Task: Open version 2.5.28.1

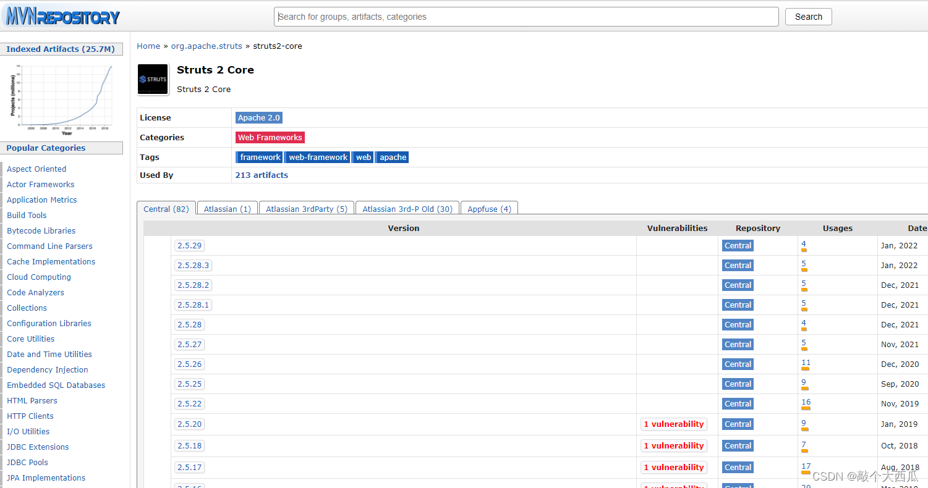Action: [193, 305]
